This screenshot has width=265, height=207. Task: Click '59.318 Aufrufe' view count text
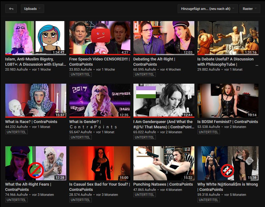point(209,195)
